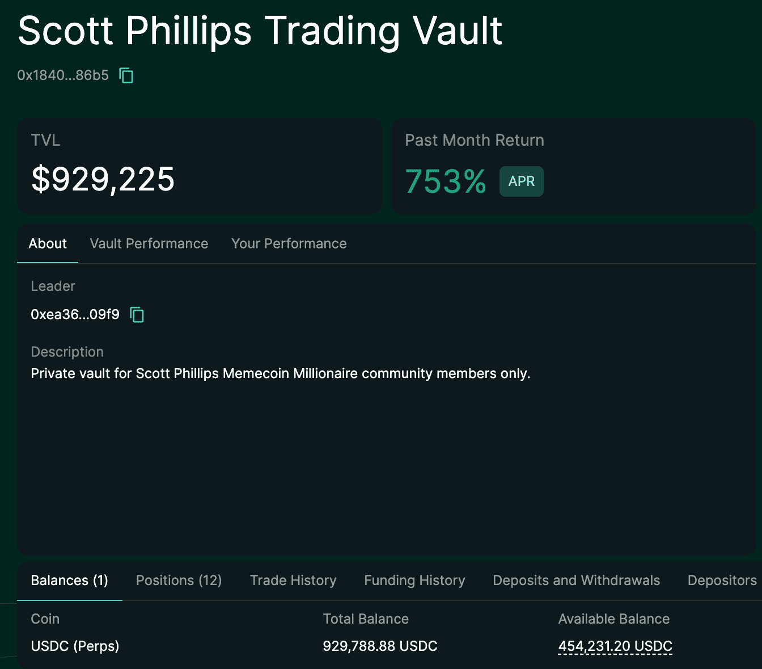This screenshot has width=762, height=669.
Task: Select the Depositors tab
Action: [x=722, y=580]
